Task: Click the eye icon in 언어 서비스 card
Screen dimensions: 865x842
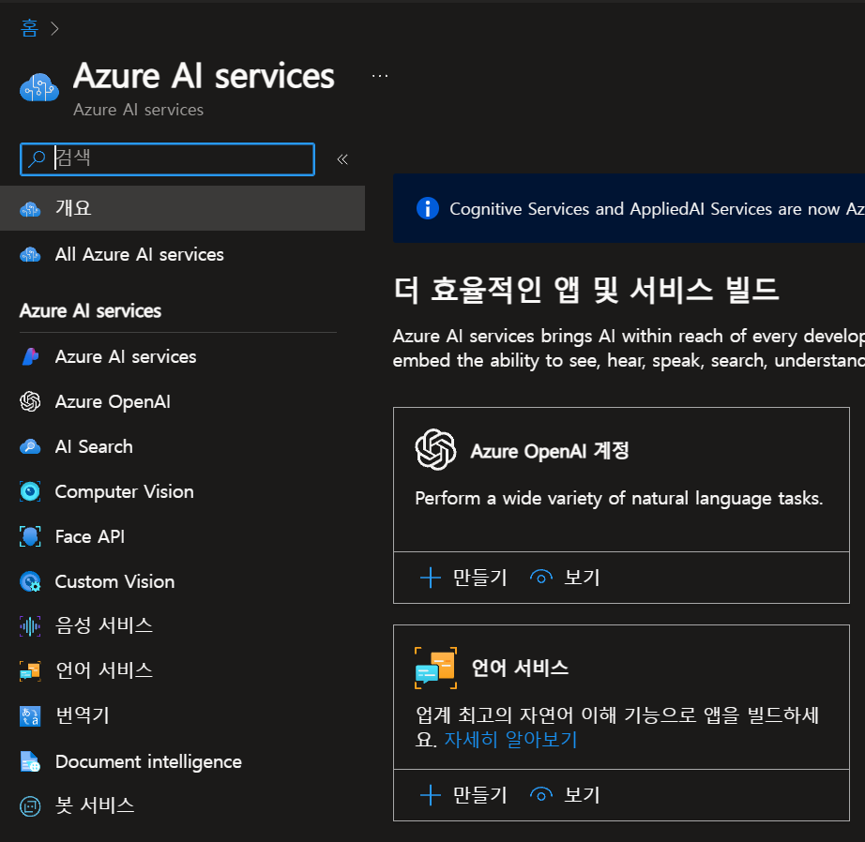Action: (541, 794)
